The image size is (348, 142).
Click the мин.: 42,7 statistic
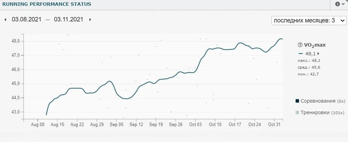pos(309,74)
